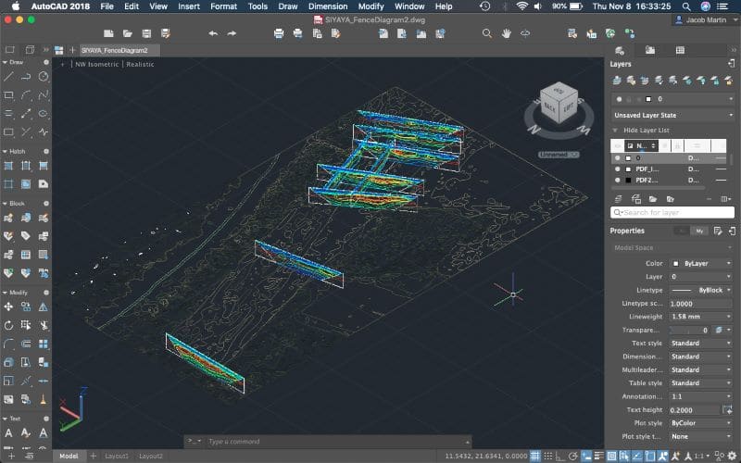The image size is (741, 463).
Task: Toggle visibility of PDF_I... layer
Action: pyautogui.click(x=617, y=170)
